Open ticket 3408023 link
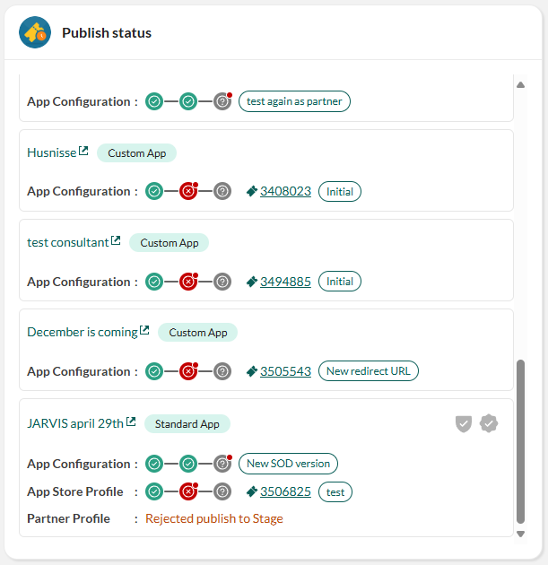 click(285, 191)
